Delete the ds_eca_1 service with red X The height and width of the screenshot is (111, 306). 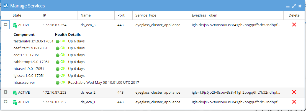point(294,102)
